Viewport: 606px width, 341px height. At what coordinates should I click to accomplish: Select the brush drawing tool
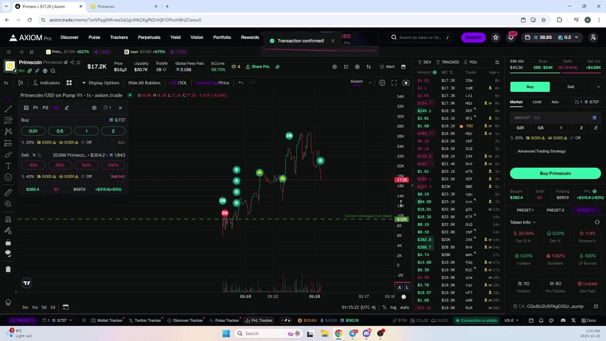tap(8, 154)
